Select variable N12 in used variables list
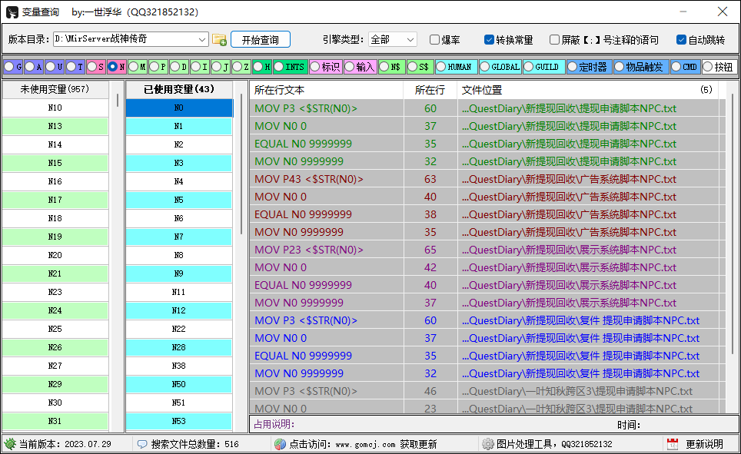The height and width of the screenshot is (454, 741). click(178, 310)
